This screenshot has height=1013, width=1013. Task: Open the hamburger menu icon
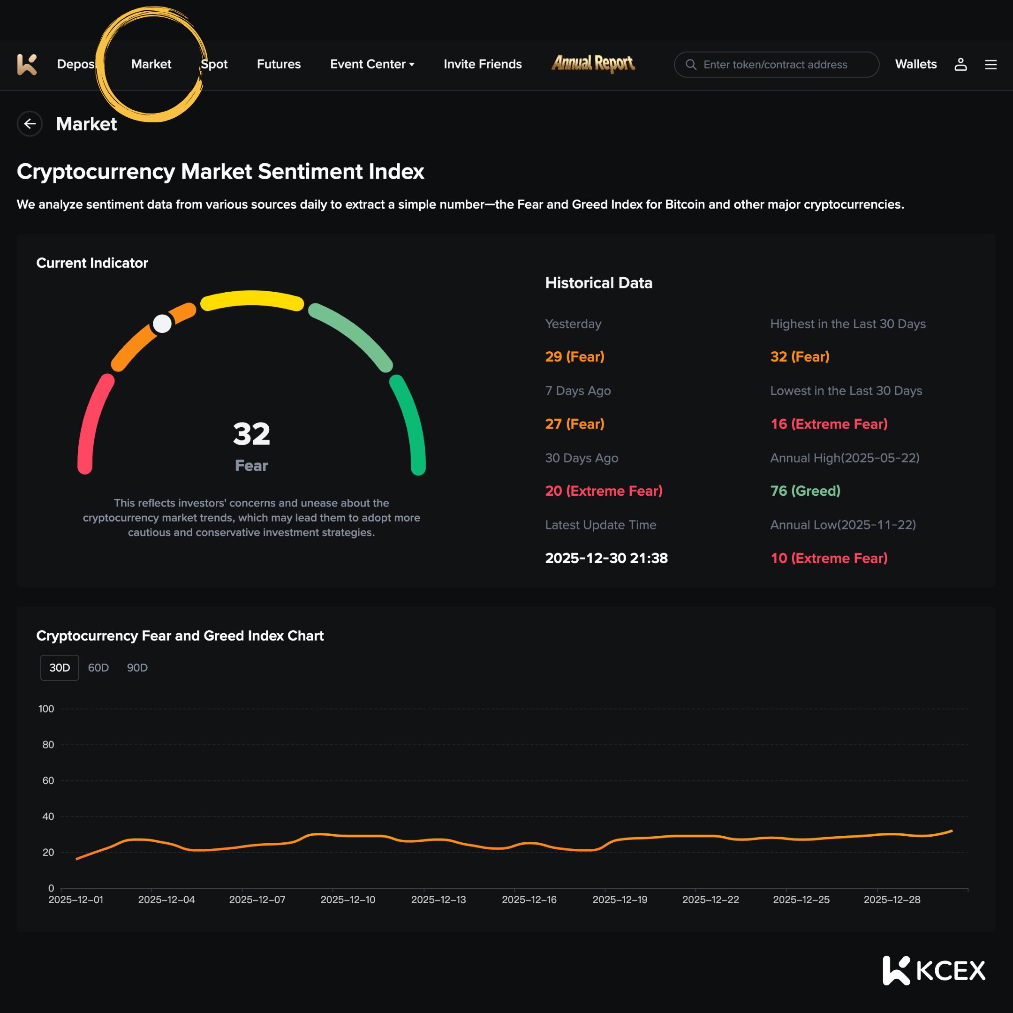point(990,65)
